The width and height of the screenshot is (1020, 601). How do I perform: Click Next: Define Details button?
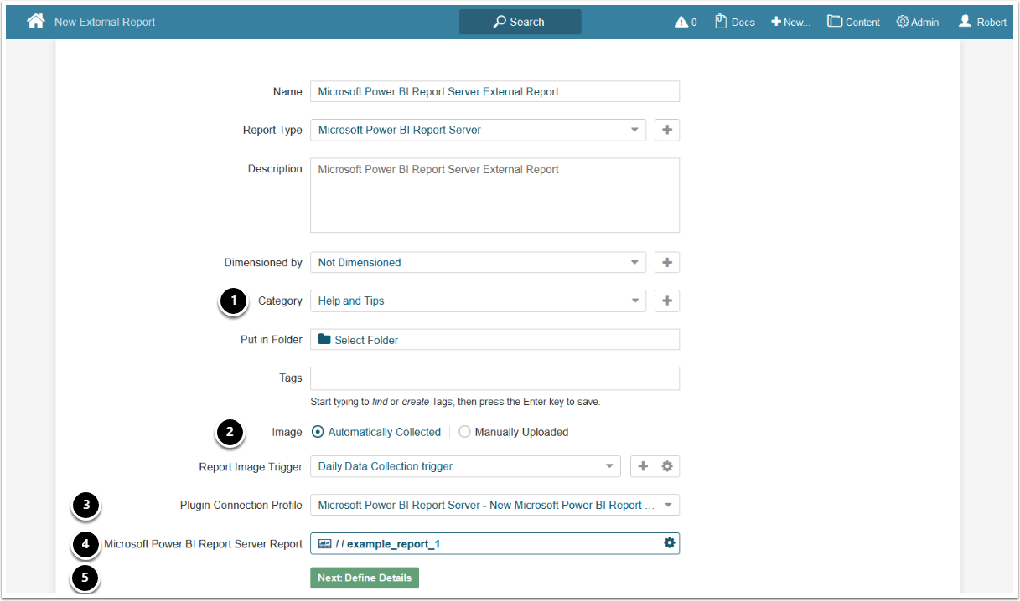[365, 578]
